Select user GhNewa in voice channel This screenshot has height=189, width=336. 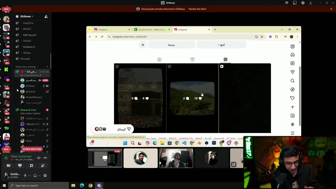[x=34, y=86]
